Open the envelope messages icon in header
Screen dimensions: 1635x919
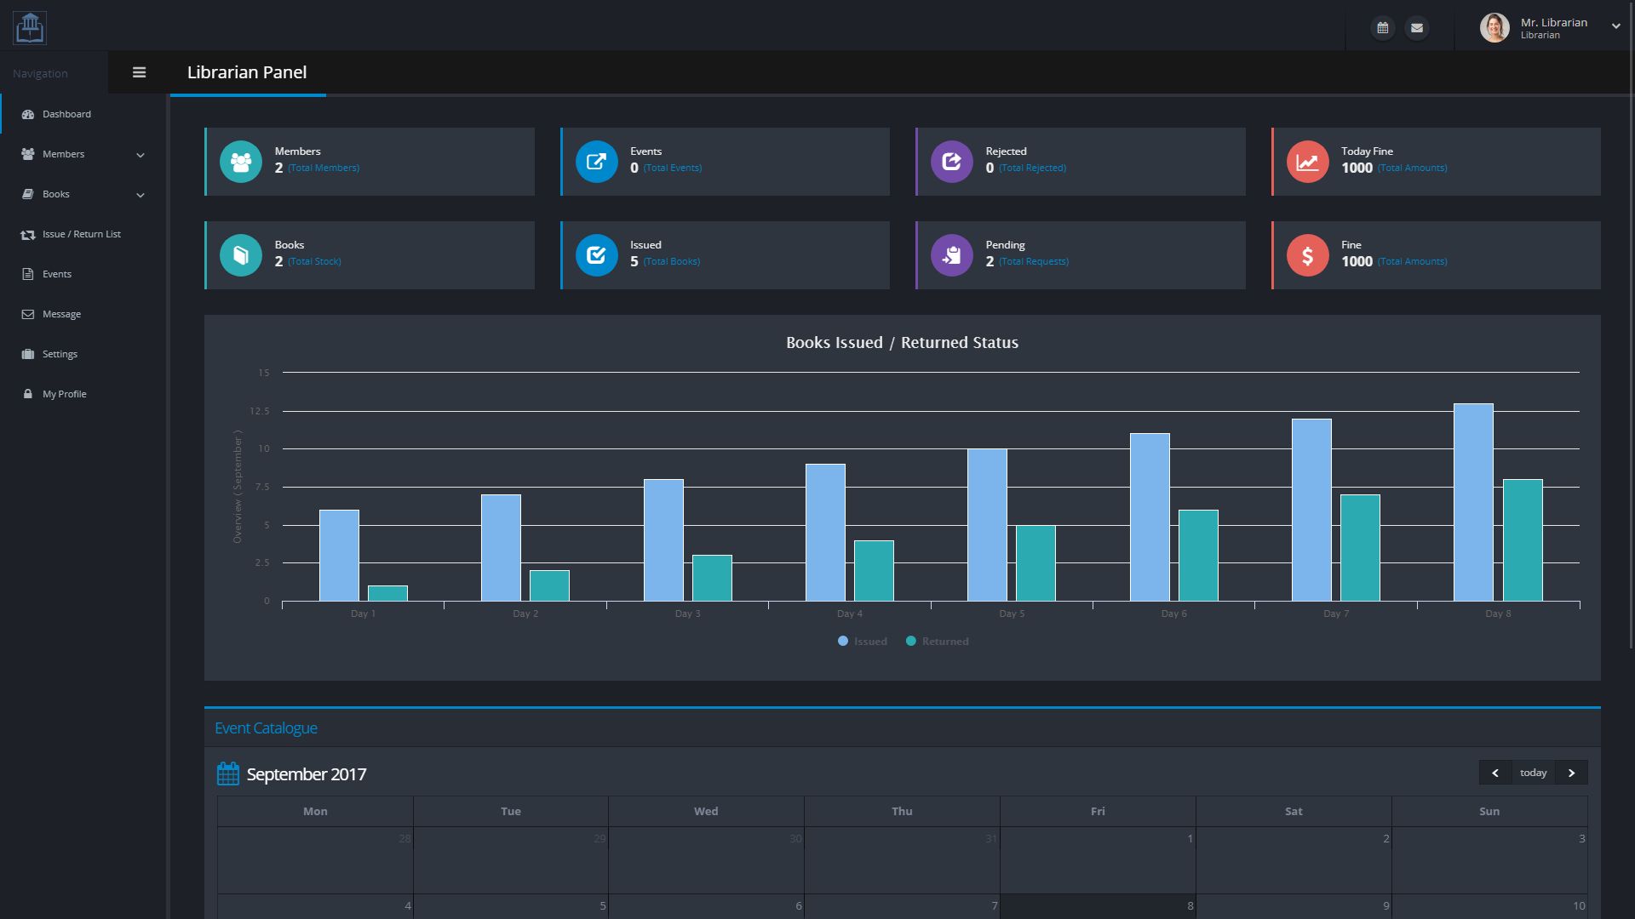(1416, 28)
